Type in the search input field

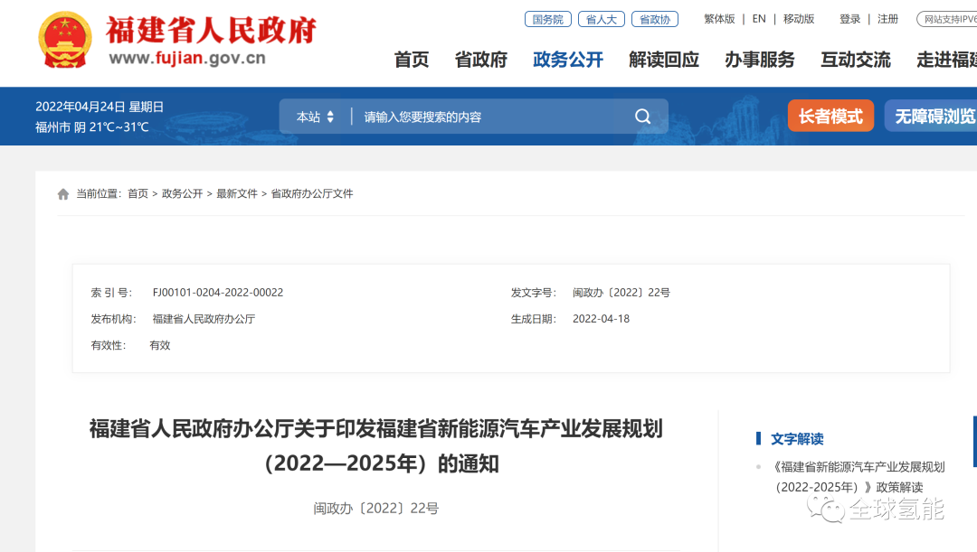[x=488, y=117]
